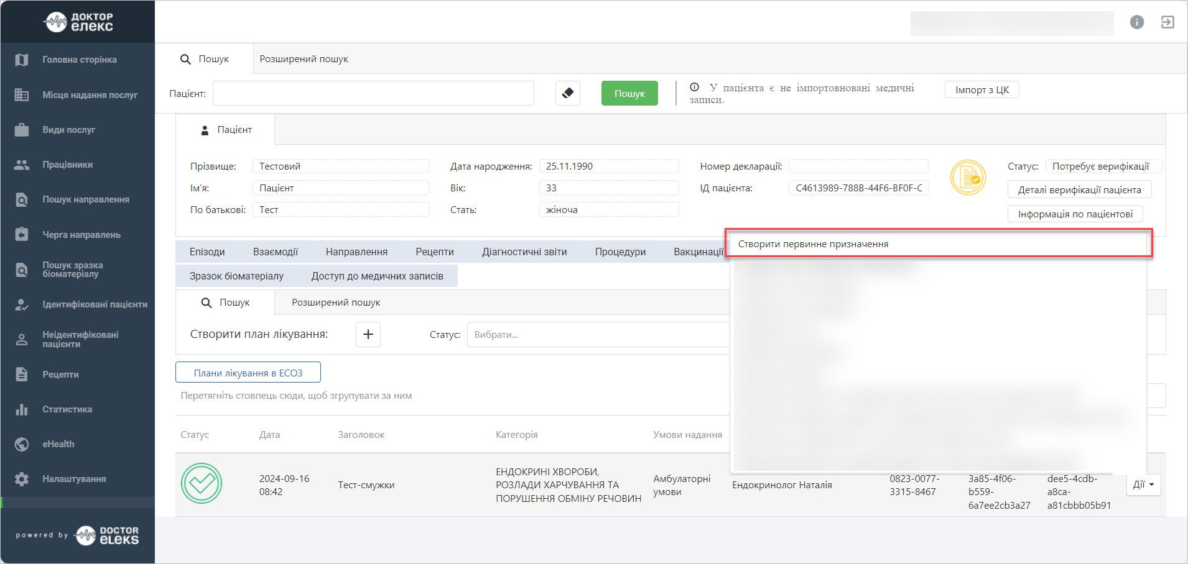Sort by the Категорія column header
This screenshot has height=564, width=1188.
pyautogui.click(x=516, y=435)
